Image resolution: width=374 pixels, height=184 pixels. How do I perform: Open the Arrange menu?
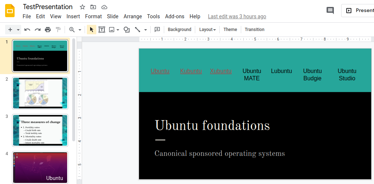coord(132,16)
